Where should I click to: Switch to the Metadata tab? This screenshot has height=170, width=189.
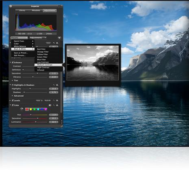pyautogui.click(x=36, y=11)
